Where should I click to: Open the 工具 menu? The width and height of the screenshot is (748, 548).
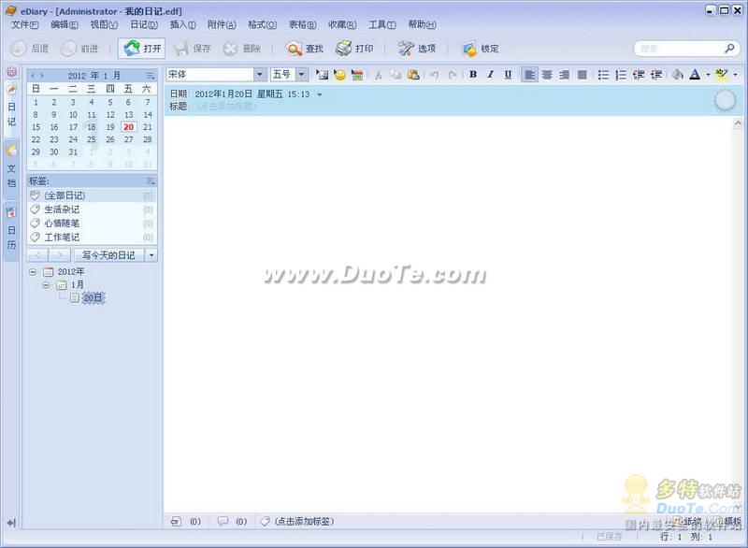pos(382,25)
